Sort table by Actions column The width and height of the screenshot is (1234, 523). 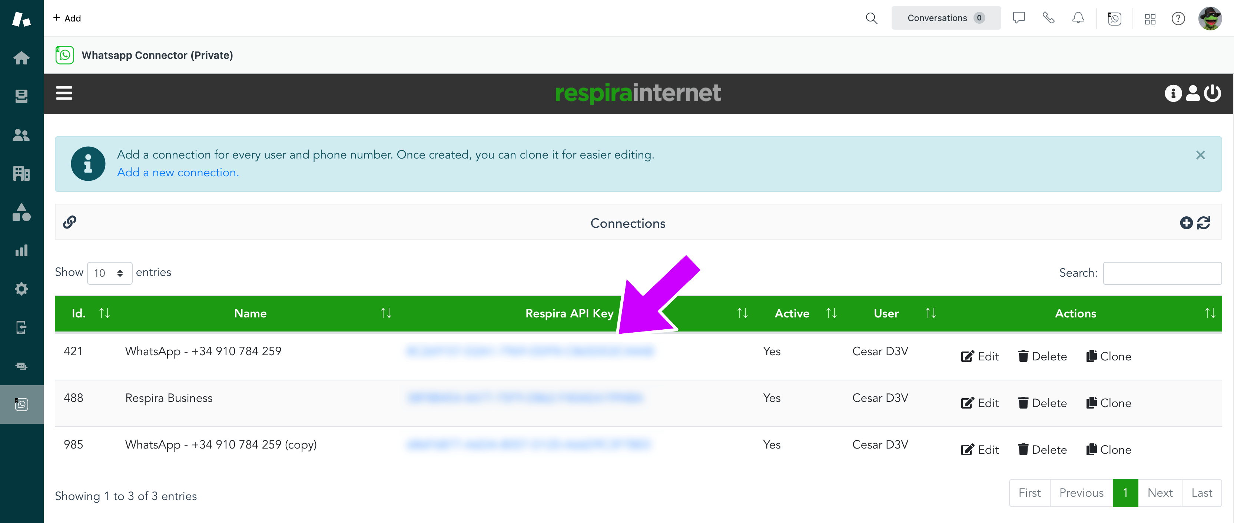(x=1210, y=313)
